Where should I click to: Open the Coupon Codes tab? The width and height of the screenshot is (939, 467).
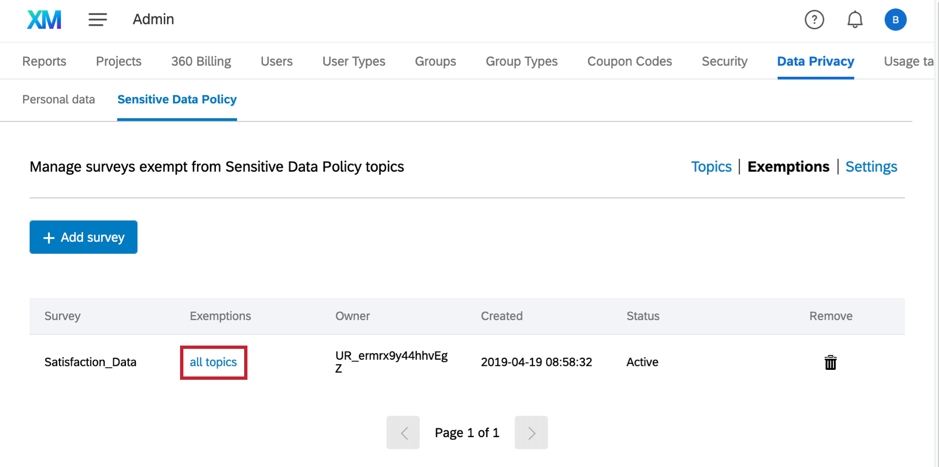630,61
